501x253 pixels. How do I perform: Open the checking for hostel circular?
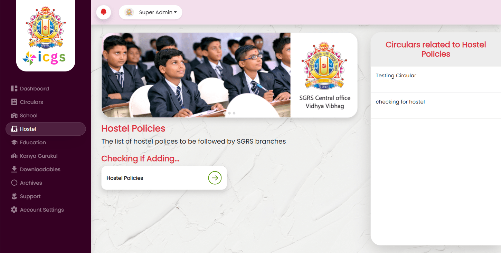(400, 102)
